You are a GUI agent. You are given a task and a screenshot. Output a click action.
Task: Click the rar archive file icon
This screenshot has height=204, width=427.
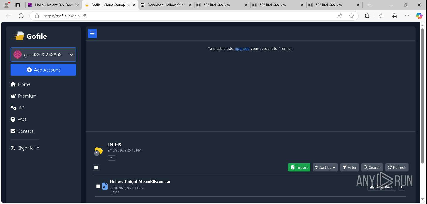105,186
